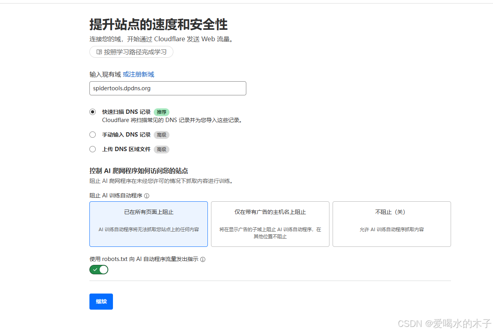Choose the 不阻止（关） card
This screenshot has height=332, width=493.
coord(392,224)
